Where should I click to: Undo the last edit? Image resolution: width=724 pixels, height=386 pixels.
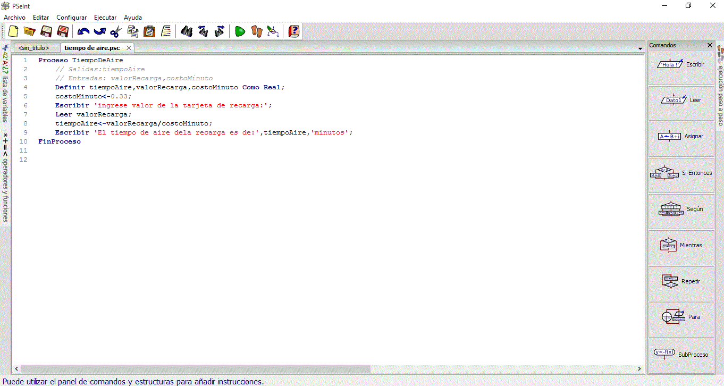(83, 31)
